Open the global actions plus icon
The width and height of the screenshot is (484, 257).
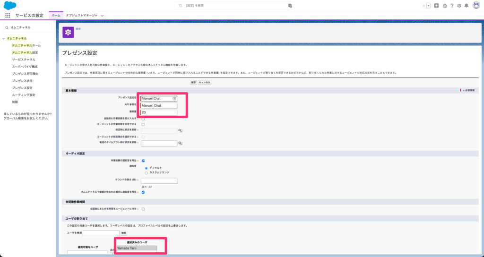click(x=436, y=6)
